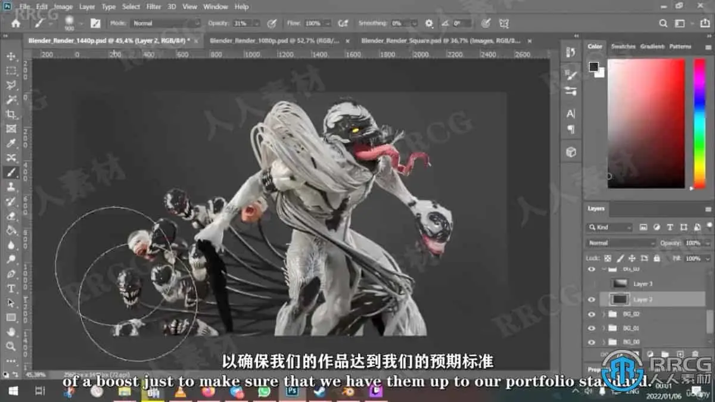Open brush blending Mode dropdown
This screenshot has height=402, width=715.
pyautogui.click(x=164, y=23)
